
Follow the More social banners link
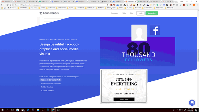pos(62,70)
